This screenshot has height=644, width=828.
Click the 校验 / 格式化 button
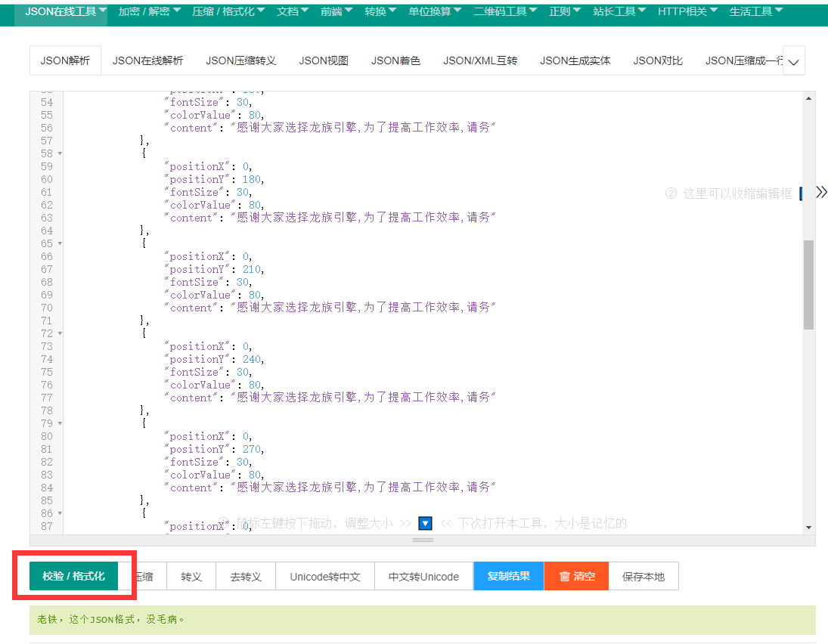click(73, 577)
